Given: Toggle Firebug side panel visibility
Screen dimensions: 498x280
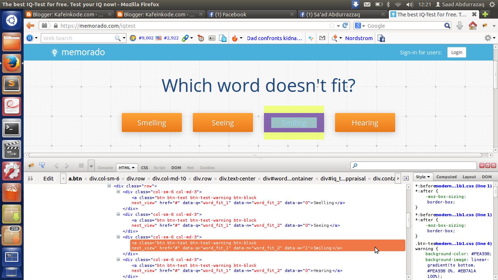Looking at the screenshot, I should pos(406,178).
